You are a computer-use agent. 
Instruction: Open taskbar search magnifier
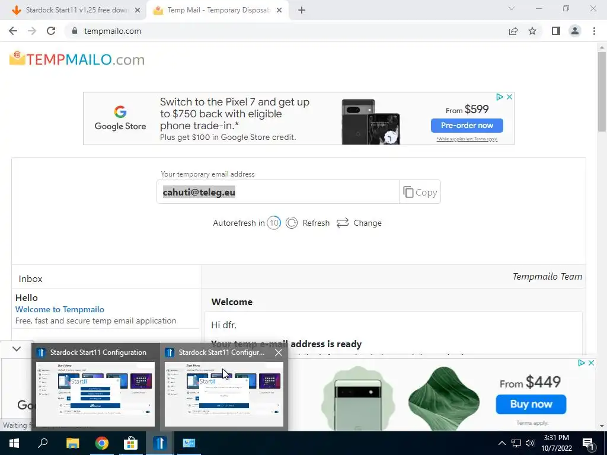pos(43,443)
